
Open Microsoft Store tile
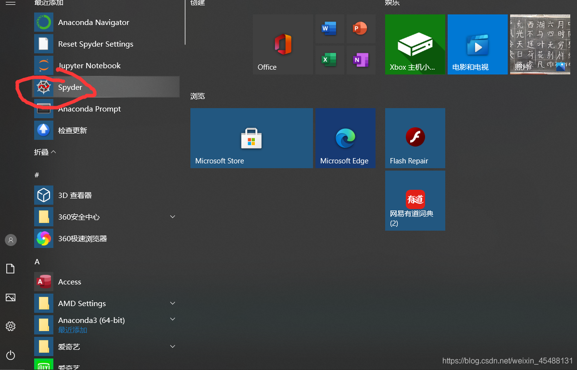(251, 138)
